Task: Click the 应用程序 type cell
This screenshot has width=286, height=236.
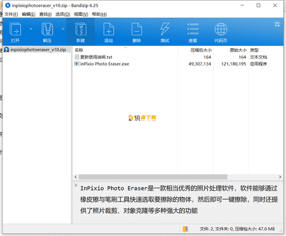Action: click(259, 64)
